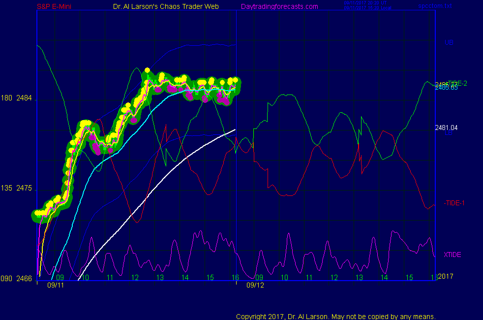The height and width of the screenshot is (320, 483).
Task: Click hour 12 tick under 09/12
Action: 334,278
